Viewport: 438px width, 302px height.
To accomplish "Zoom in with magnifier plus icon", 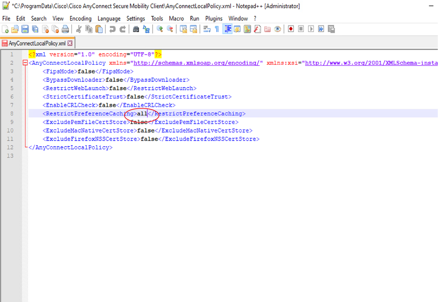I will pyautogui.click(x=160, y=29).
